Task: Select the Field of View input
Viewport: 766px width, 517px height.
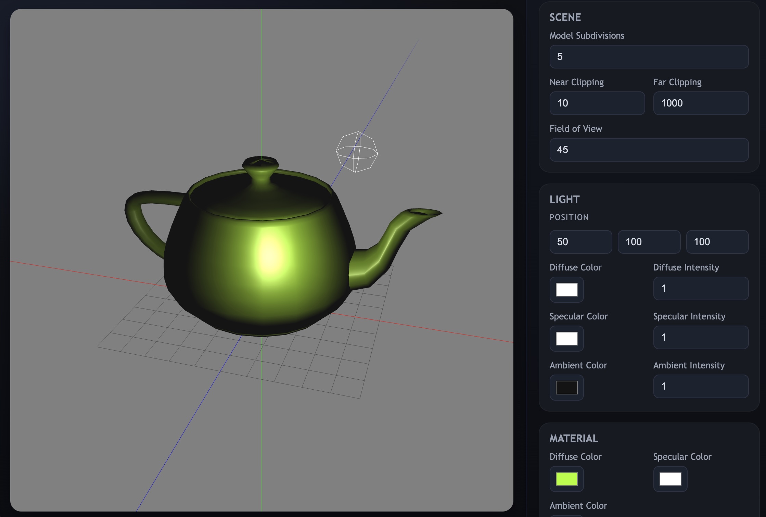Action: click(x=648, y=150)
